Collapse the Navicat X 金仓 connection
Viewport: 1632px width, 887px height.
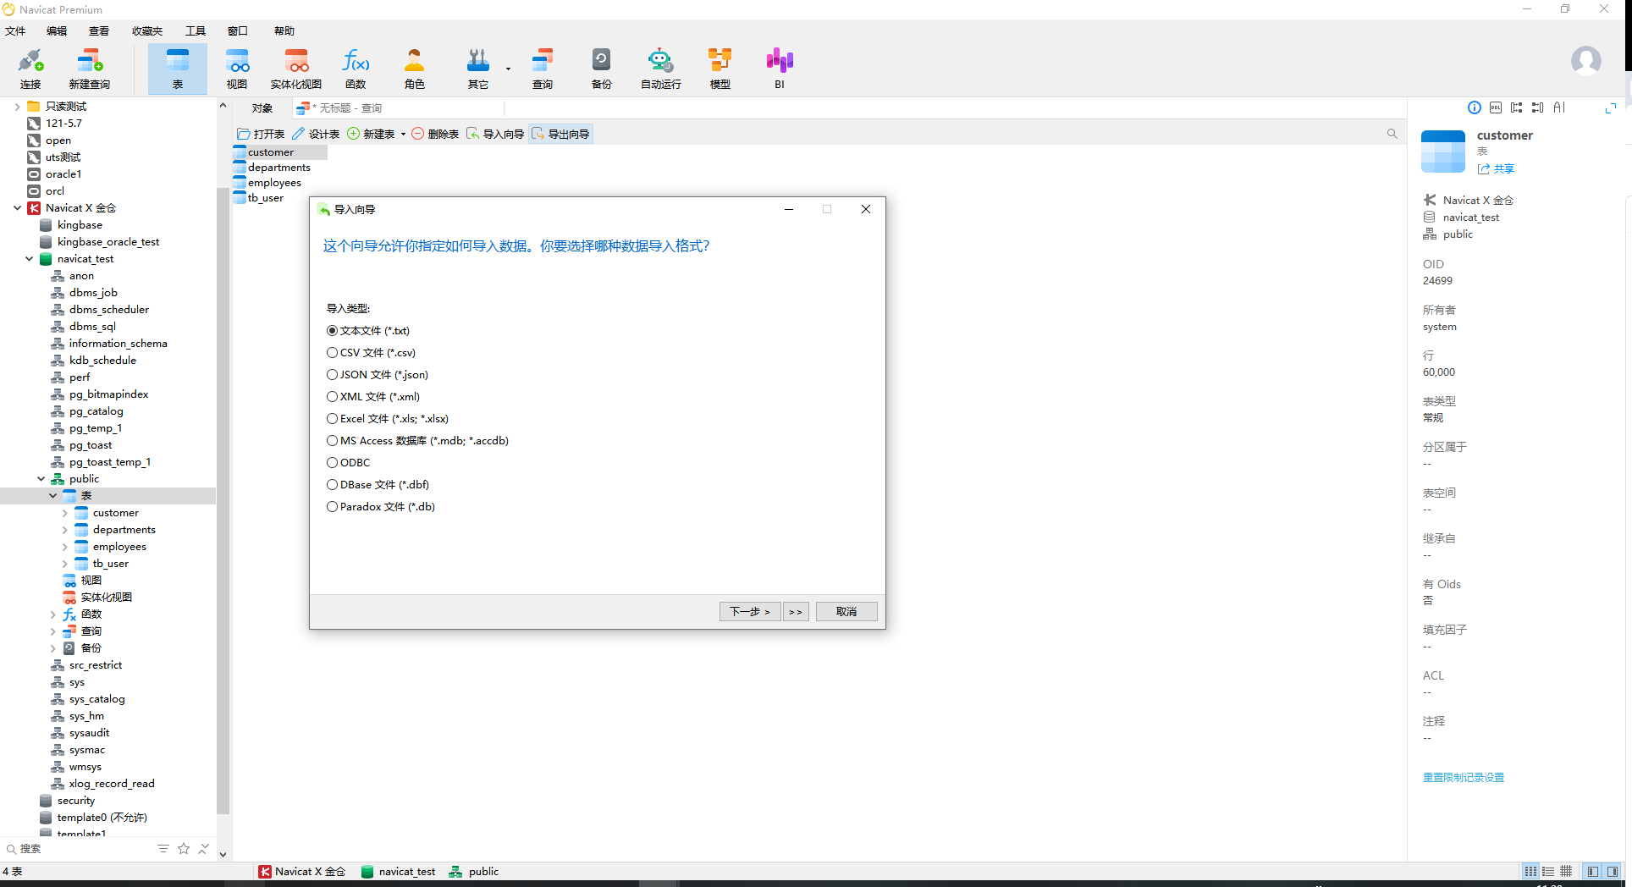(17, 208)
